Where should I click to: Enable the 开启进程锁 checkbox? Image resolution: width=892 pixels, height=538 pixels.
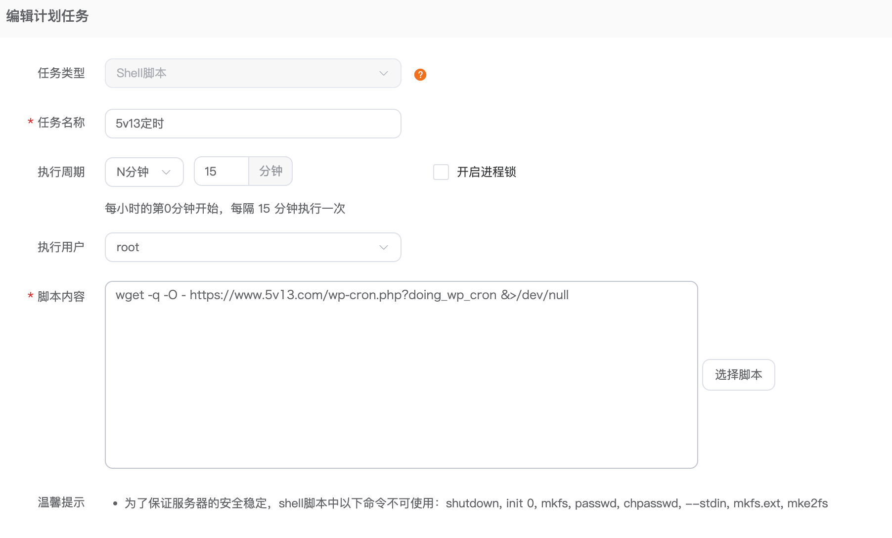tap(441, 172)
